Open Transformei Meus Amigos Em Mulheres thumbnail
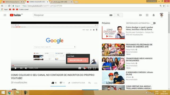This screenshot has width=170, height=95. click(x=113, y=64)
